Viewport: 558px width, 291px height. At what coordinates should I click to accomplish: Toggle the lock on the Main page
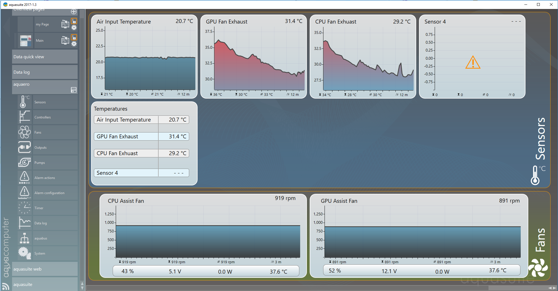tap(74, 37)
